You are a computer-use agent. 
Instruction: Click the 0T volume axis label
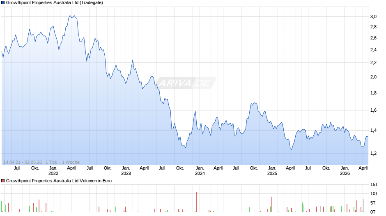tap(373, 212)
